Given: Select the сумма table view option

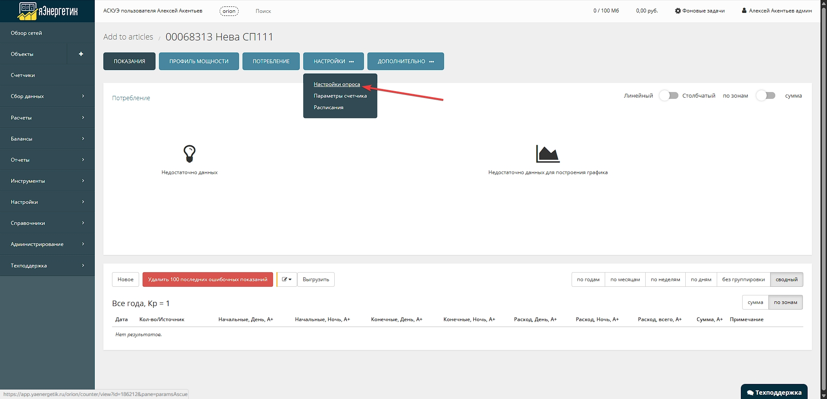Looking at the screenshot, I should pos(755,302).
